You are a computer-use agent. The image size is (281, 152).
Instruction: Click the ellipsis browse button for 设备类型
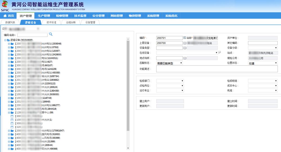185,48
